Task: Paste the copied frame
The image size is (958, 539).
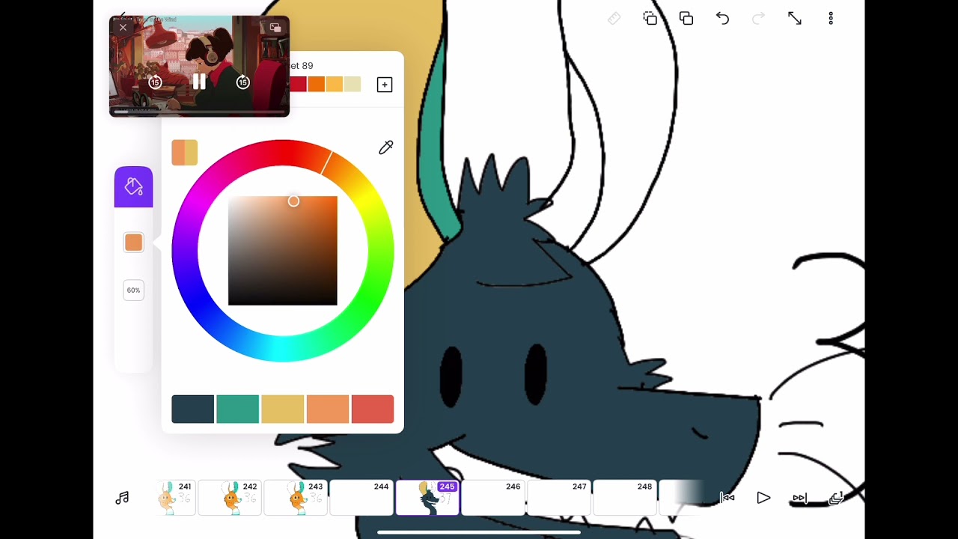Action: point(686,19)
